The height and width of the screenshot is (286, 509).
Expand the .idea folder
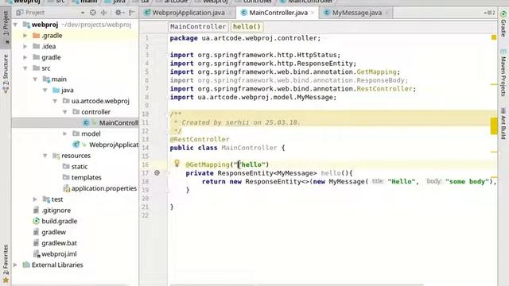click(x=25, y=46)
